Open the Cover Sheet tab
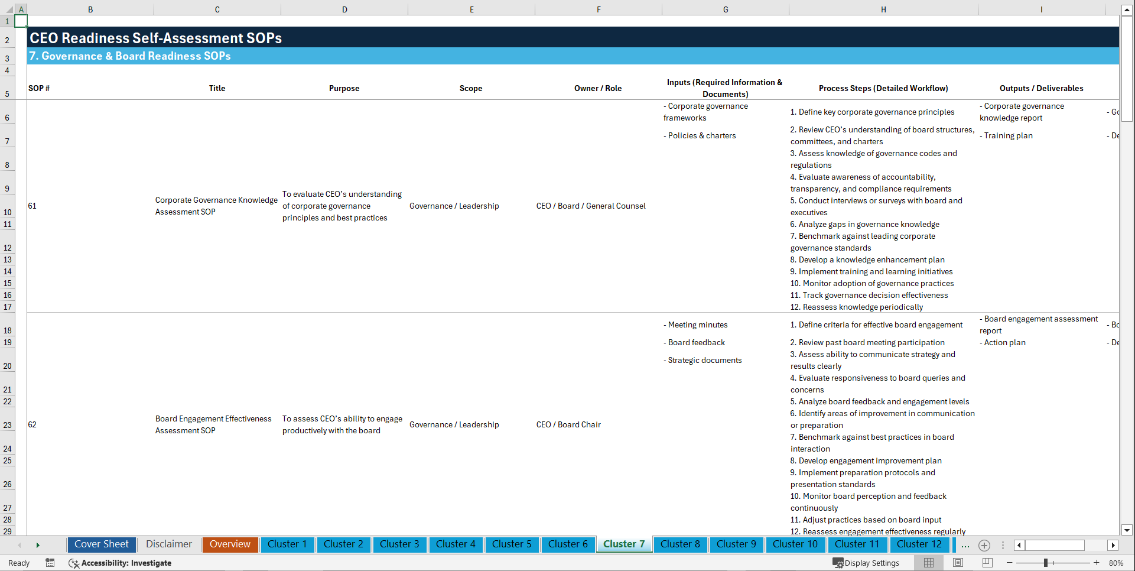Viewport: 1135px width, 571px height. pos(101,544)
